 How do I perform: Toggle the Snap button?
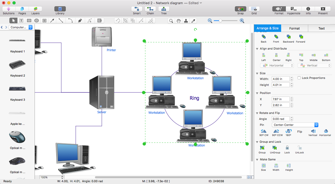click(241, 9)
